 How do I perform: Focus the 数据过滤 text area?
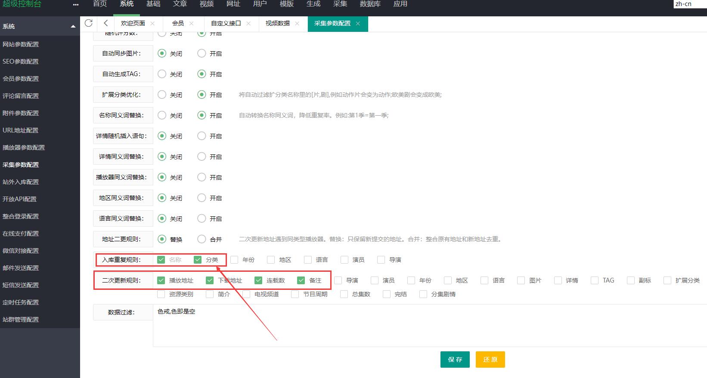(430, 326)
